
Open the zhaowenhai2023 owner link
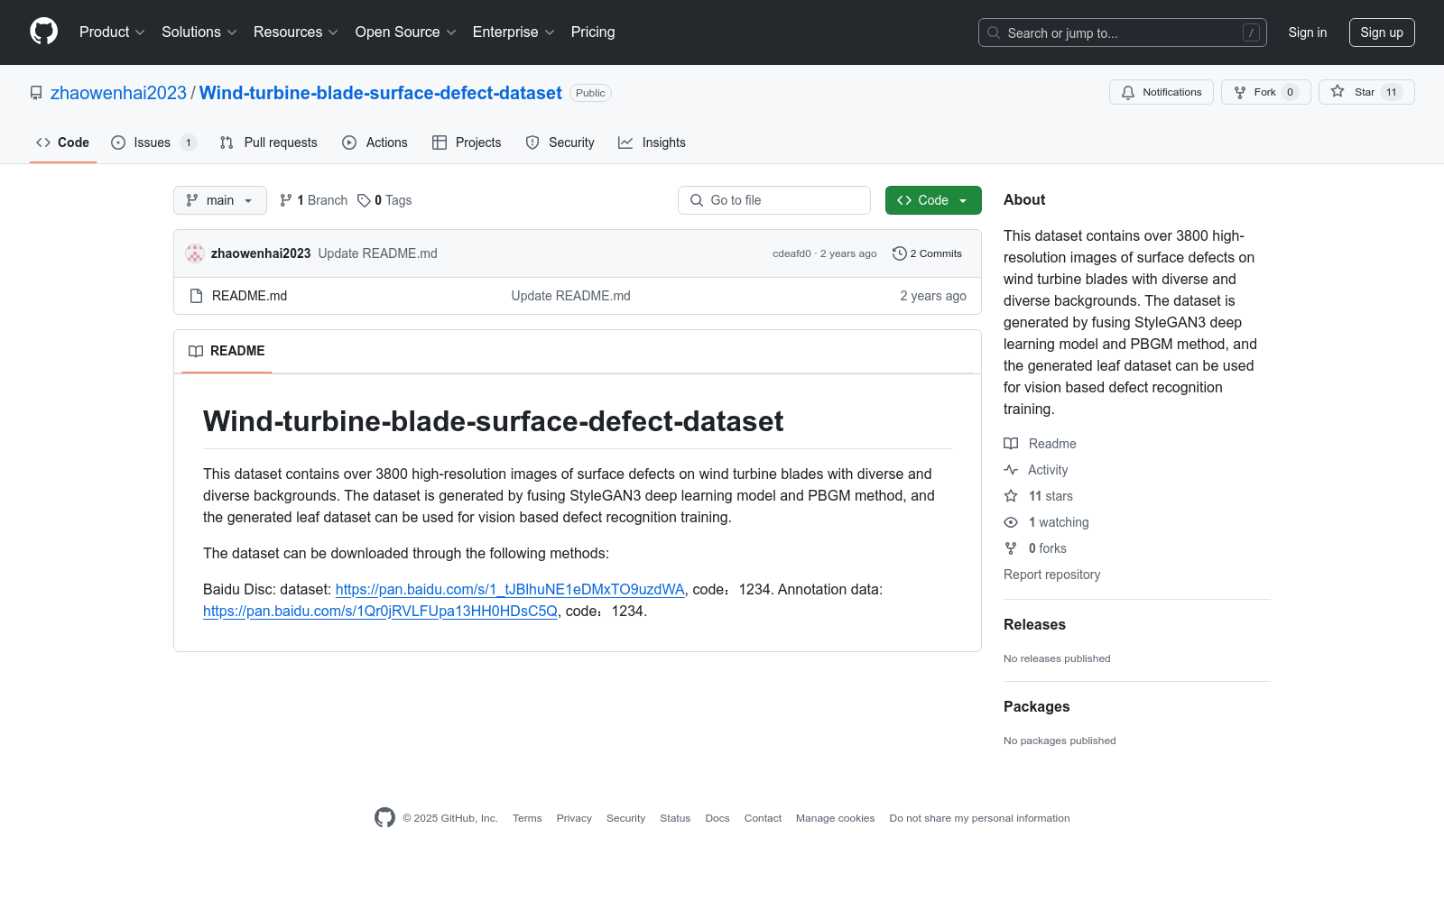point(118,93)
